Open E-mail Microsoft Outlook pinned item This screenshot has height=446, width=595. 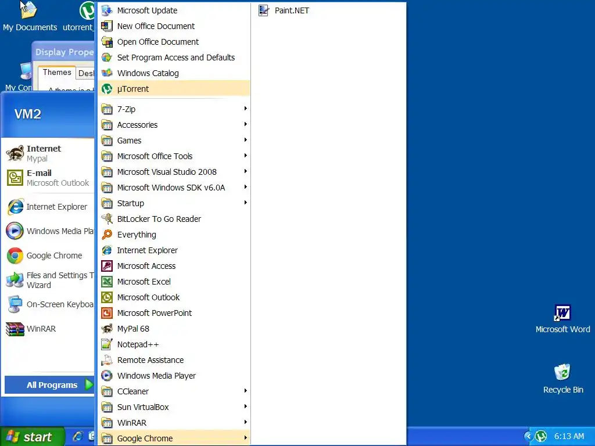[x=49, y=178]
